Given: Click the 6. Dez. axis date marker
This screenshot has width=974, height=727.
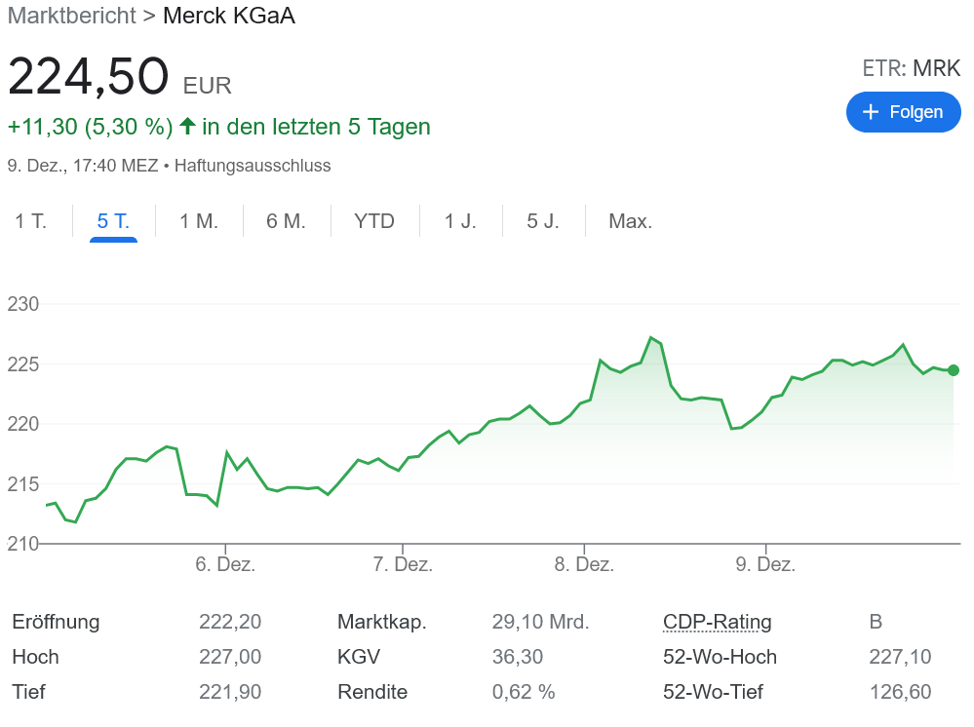Looking at the screenshot, I should pos(225,564).
